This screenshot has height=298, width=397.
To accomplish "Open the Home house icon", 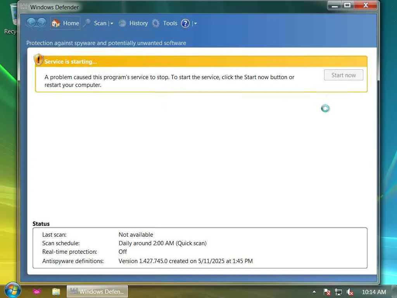I will coord(56,23).
